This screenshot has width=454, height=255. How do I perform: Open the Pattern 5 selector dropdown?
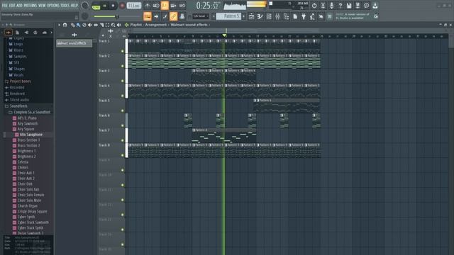(x=228, y=16)
